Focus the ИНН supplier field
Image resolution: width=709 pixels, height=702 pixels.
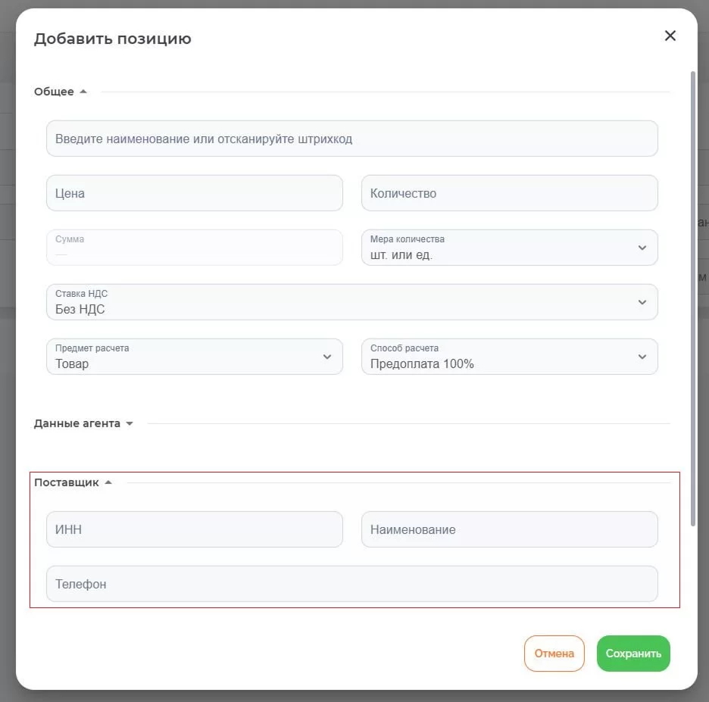[194, 529]
